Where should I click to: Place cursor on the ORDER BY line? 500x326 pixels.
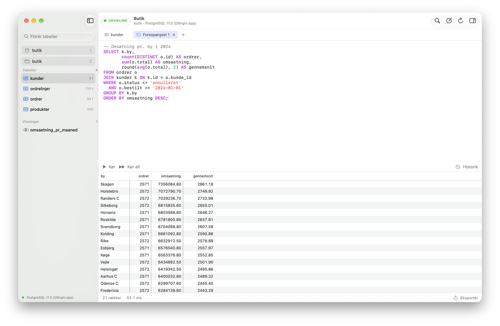click(x=135, y=98)
